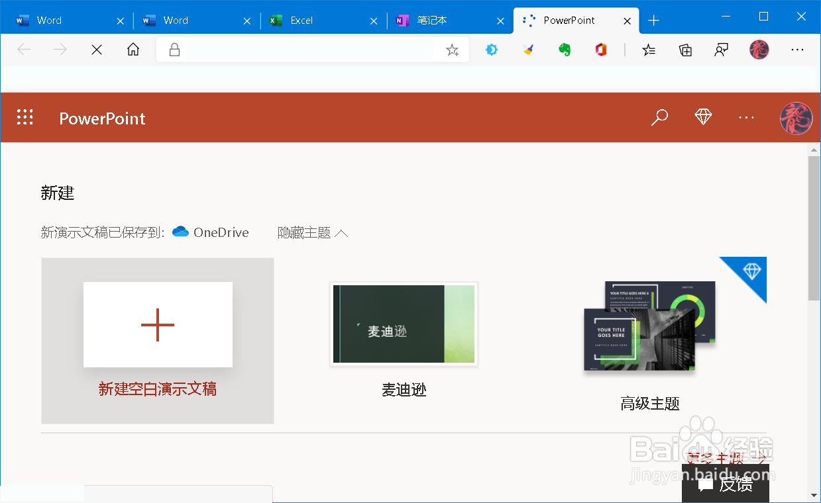Stop loading the page with X button
Screen dimensions: 821x503
click(97, 50)
